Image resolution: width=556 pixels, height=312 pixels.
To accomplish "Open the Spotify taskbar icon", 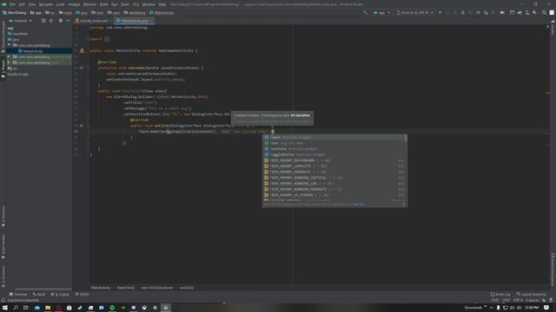I will tap(112, 308).
